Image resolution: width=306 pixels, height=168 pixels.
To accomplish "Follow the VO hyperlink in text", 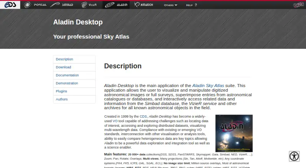I will point(115,121).
